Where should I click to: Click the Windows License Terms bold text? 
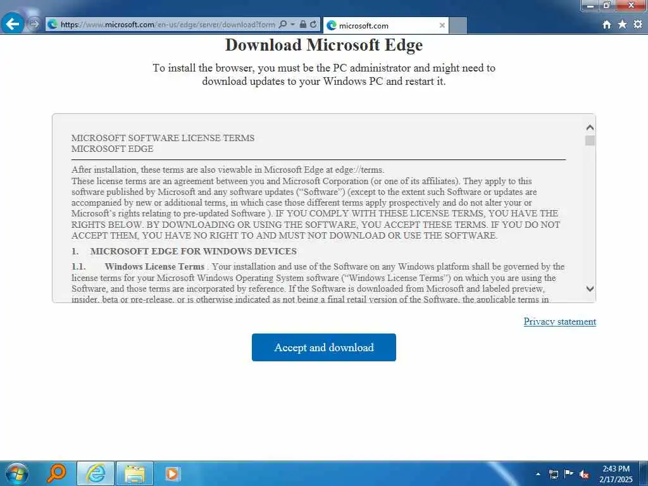click(x=154, y=266)
